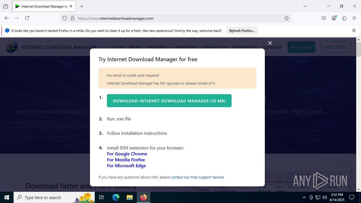Screen dimensions: 361x203
Task: Save to Pocket icon in toolbar
Action: (x=324, y=18)
